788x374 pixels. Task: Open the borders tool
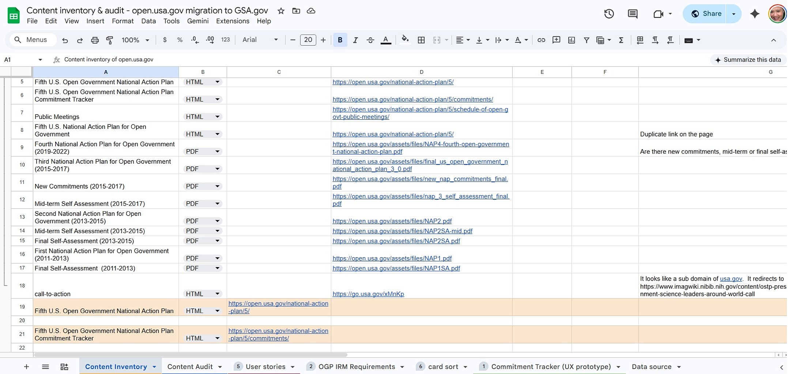click(x=421, y=40)
